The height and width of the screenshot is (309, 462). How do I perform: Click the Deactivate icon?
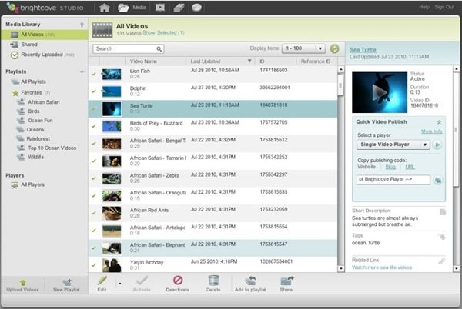click(x=178, y=281)
